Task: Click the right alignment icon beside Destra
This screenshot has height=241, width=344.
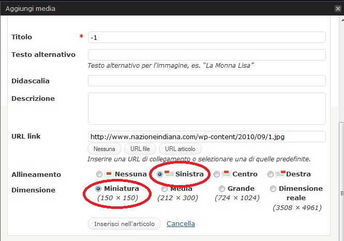Action: coord(280,174)
